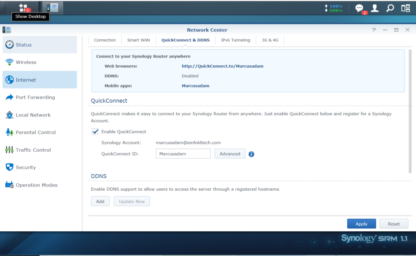This screenshot has width=416, height=256.
Task: Open the 3G & 4G tab
Action: tap(270, 40)
